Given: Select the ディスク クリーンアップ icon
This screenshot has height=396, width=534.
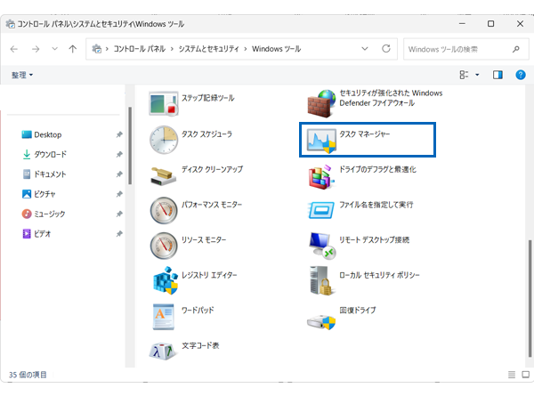Looking at the screenshot, I should tap(164, 175).
